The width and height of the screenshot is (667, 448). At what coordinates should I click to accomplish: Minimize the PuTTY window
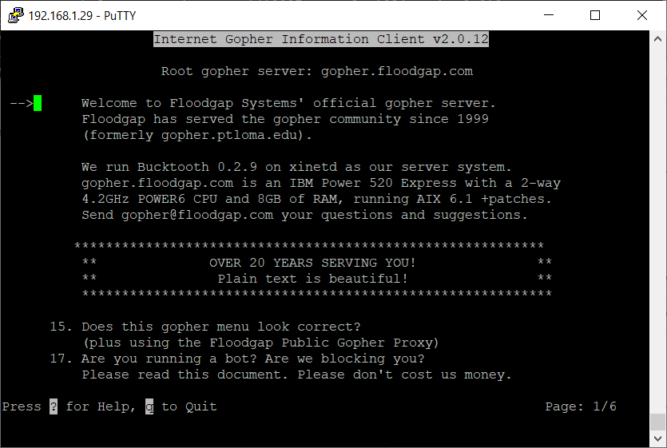(x=547, y=15)
